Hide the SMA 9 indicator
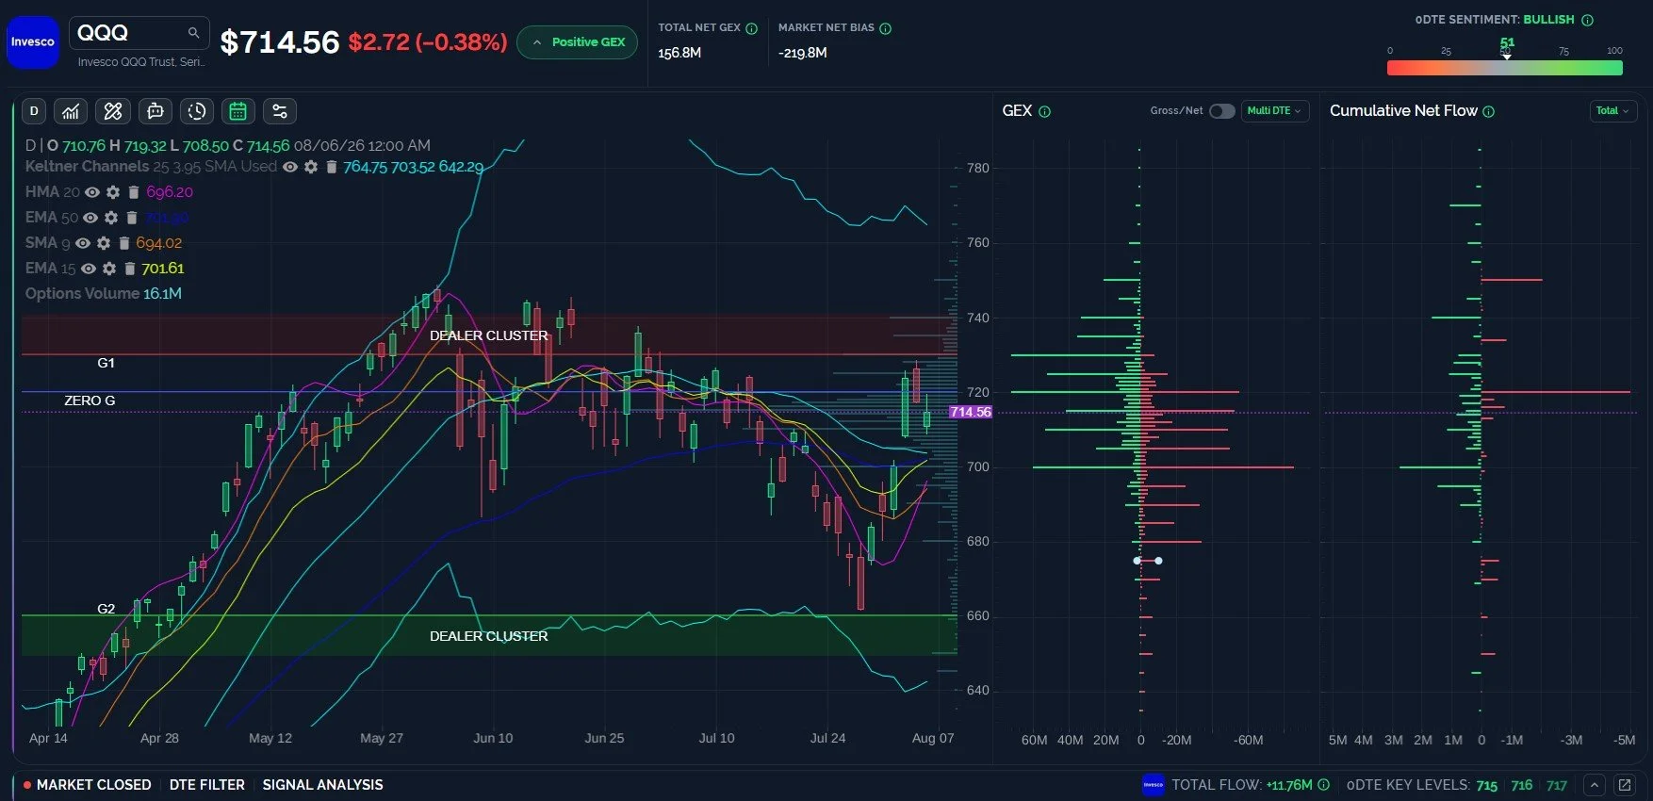 pyautogui.click(x=83, y=243)
